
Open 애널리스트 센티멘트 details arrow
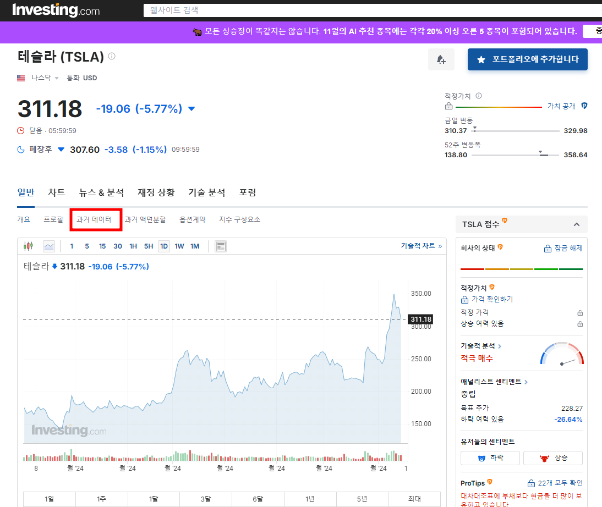pos(526,382)
